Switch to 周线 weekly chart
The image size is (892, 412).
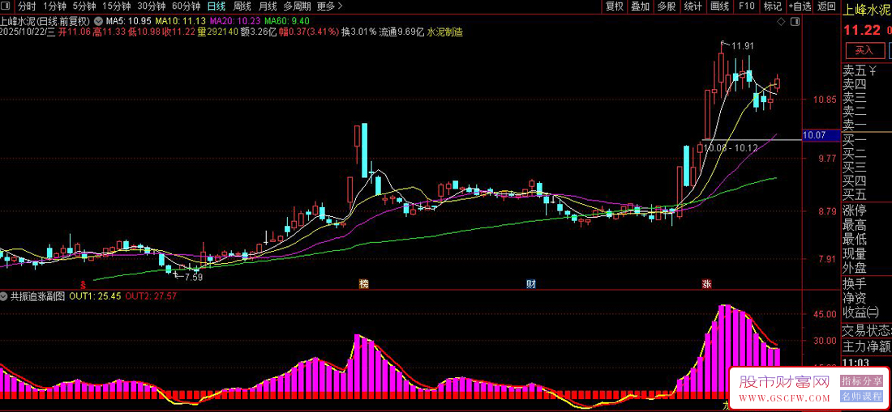coord(242,6)
